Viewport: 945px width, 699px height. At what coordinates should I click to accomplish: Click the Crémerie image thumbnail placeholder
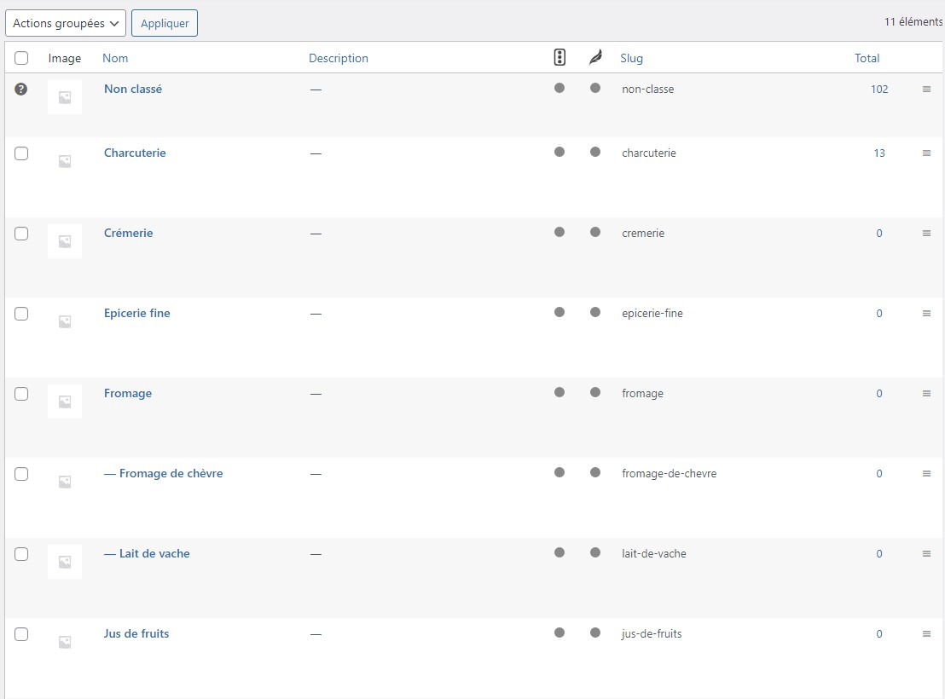(x=65, y=241)
